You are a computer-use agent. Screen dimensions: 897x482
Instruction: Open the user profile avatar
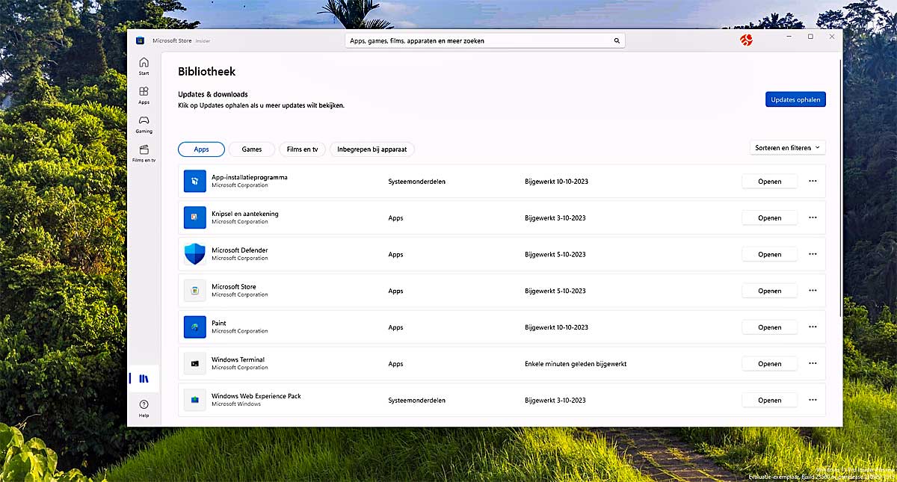[x=746, y=40]
